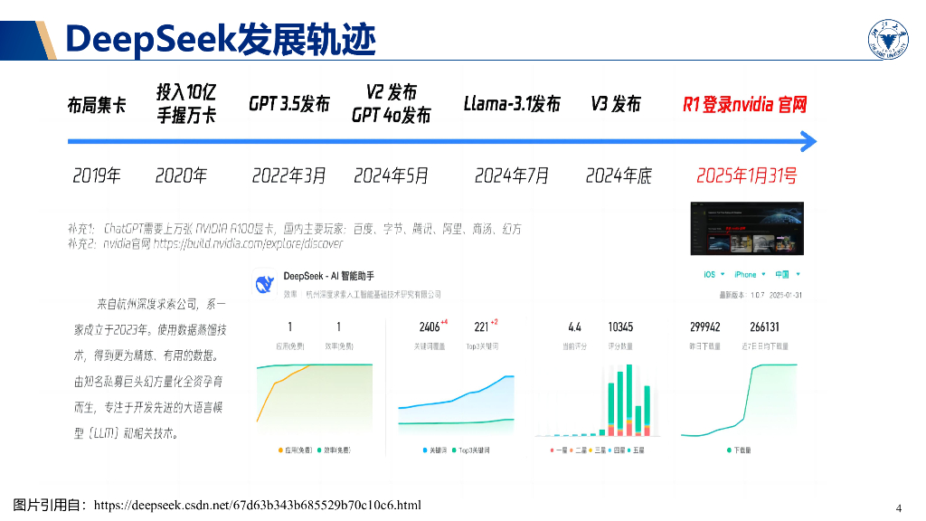
Task: Click the blue timeline arrowhead
Action: click(808, 142)
